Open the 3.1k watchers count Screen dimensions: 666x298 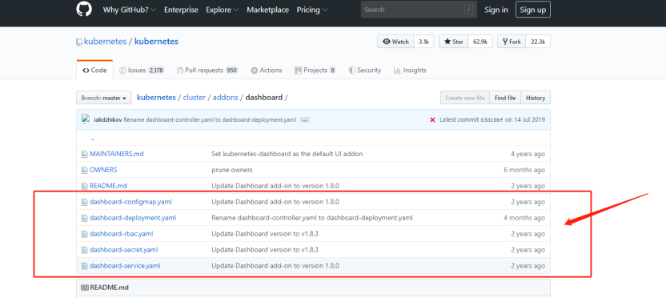(x=424, y=42)
